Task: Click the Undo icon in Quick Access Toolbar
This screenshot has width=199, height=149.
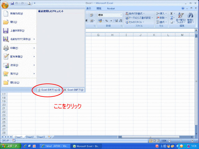Action: 16,3
